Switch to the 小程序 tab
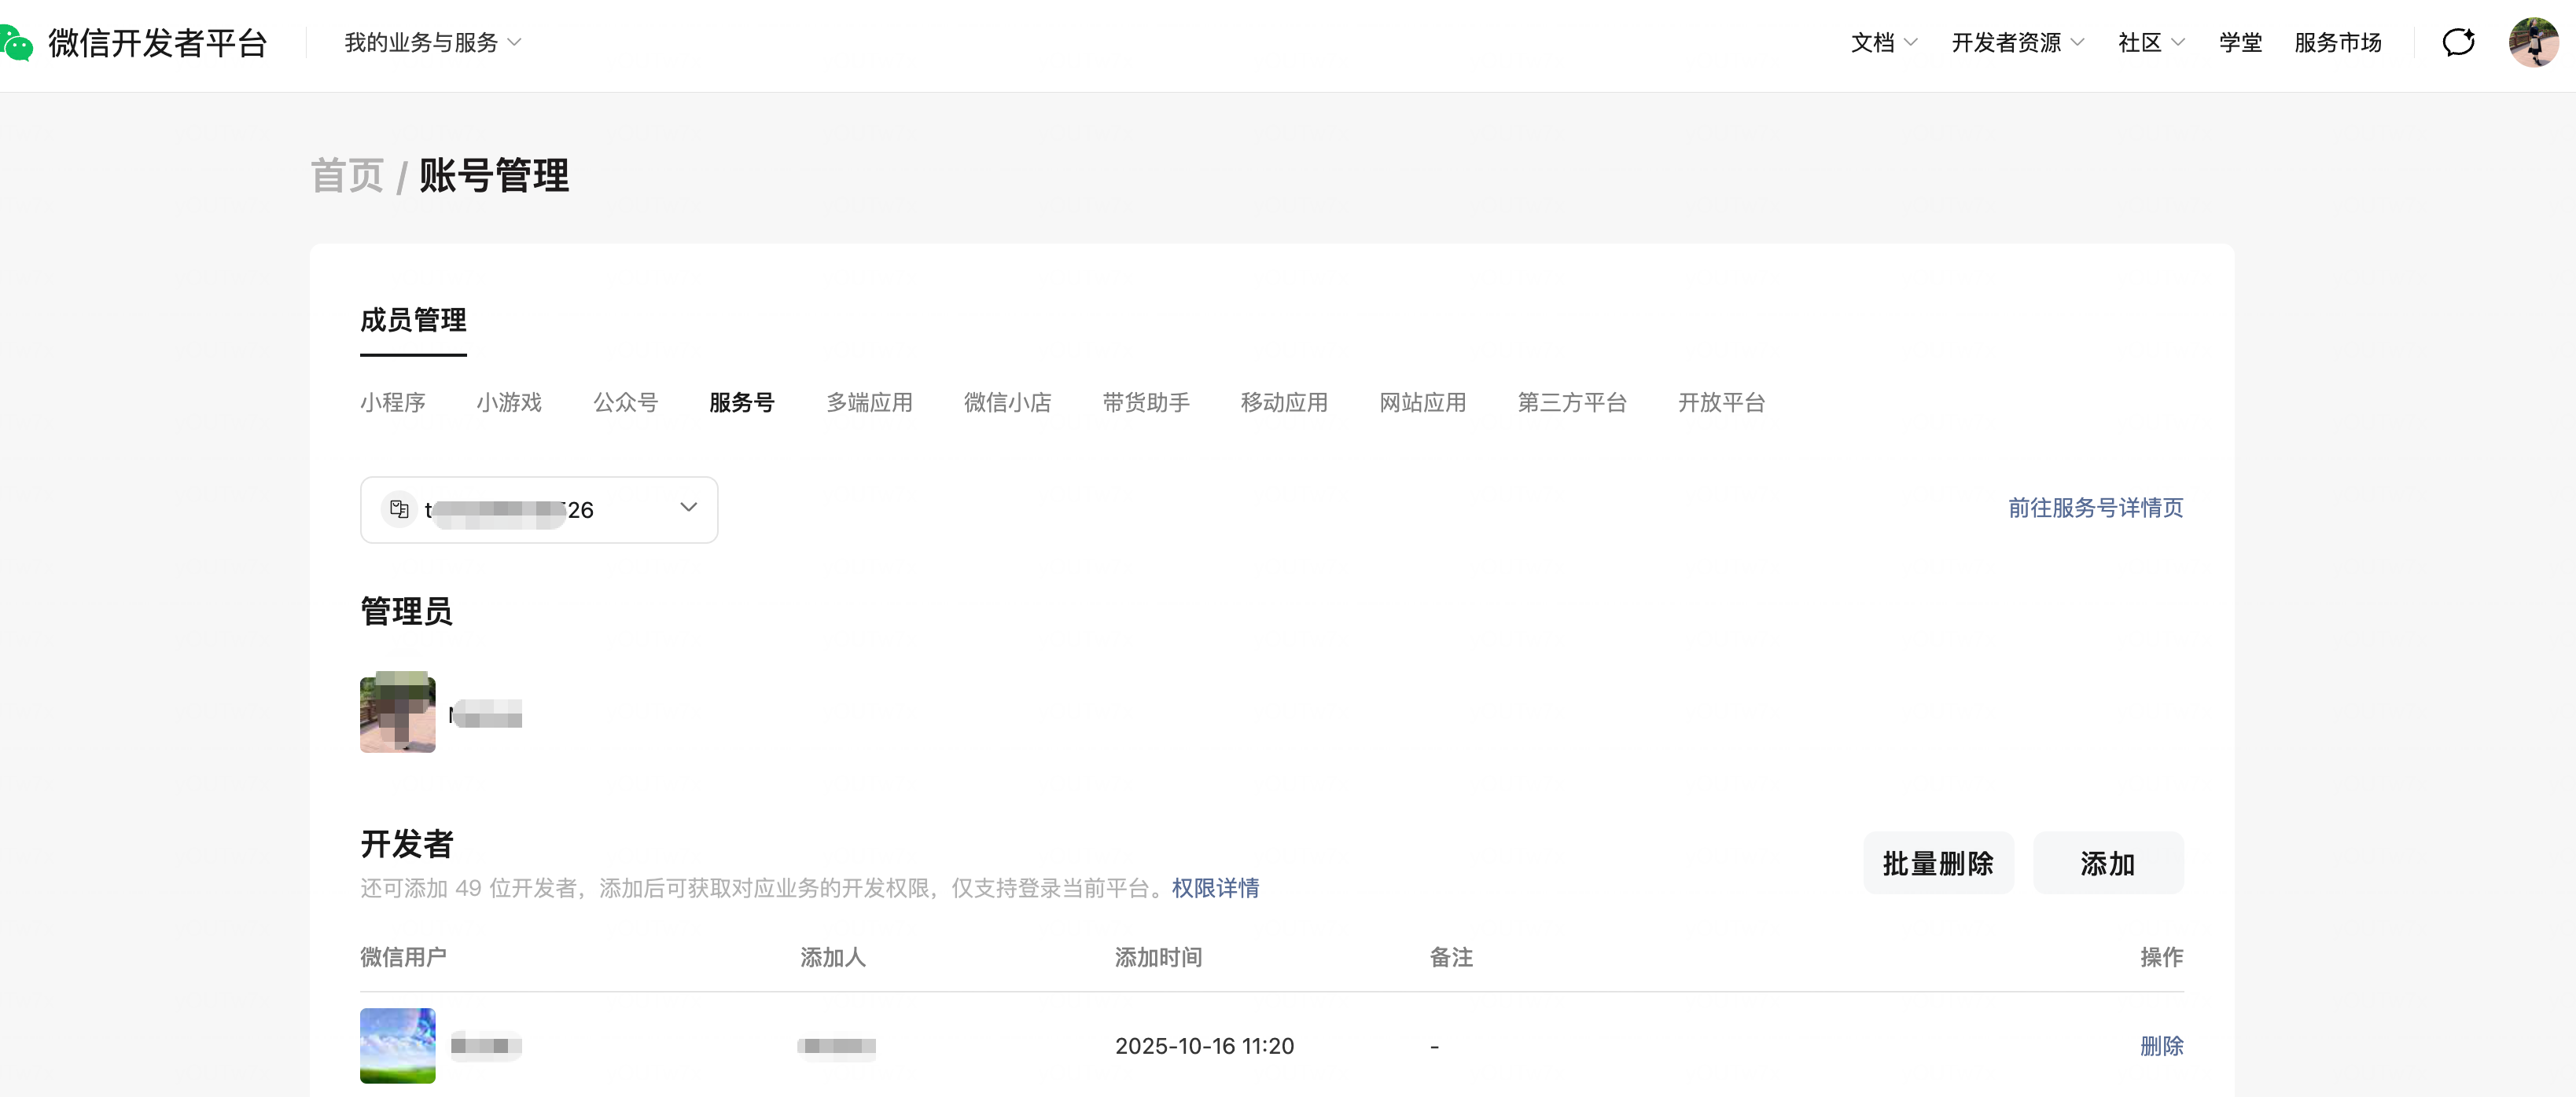 click(392, 402)
